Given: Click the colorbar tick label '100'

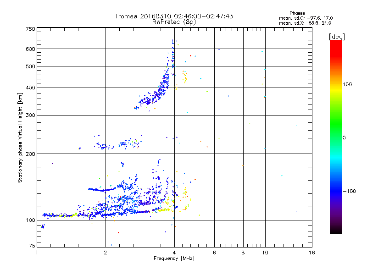Looking at the screenshot, I should pos(347,84).
